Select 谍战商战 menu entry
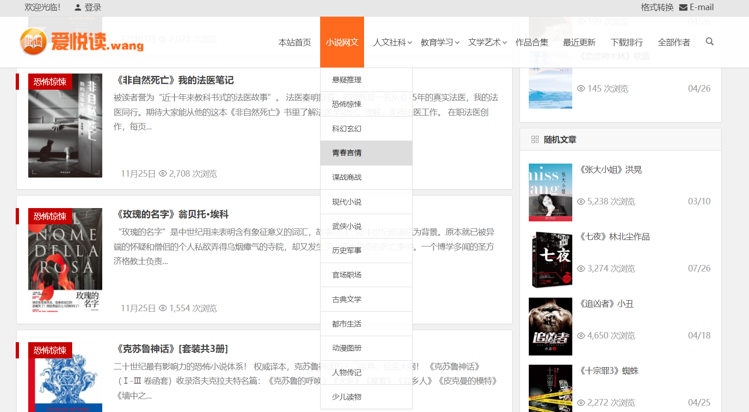The width and height of the screenshot is (749, 412). click(x=366, y=177)
